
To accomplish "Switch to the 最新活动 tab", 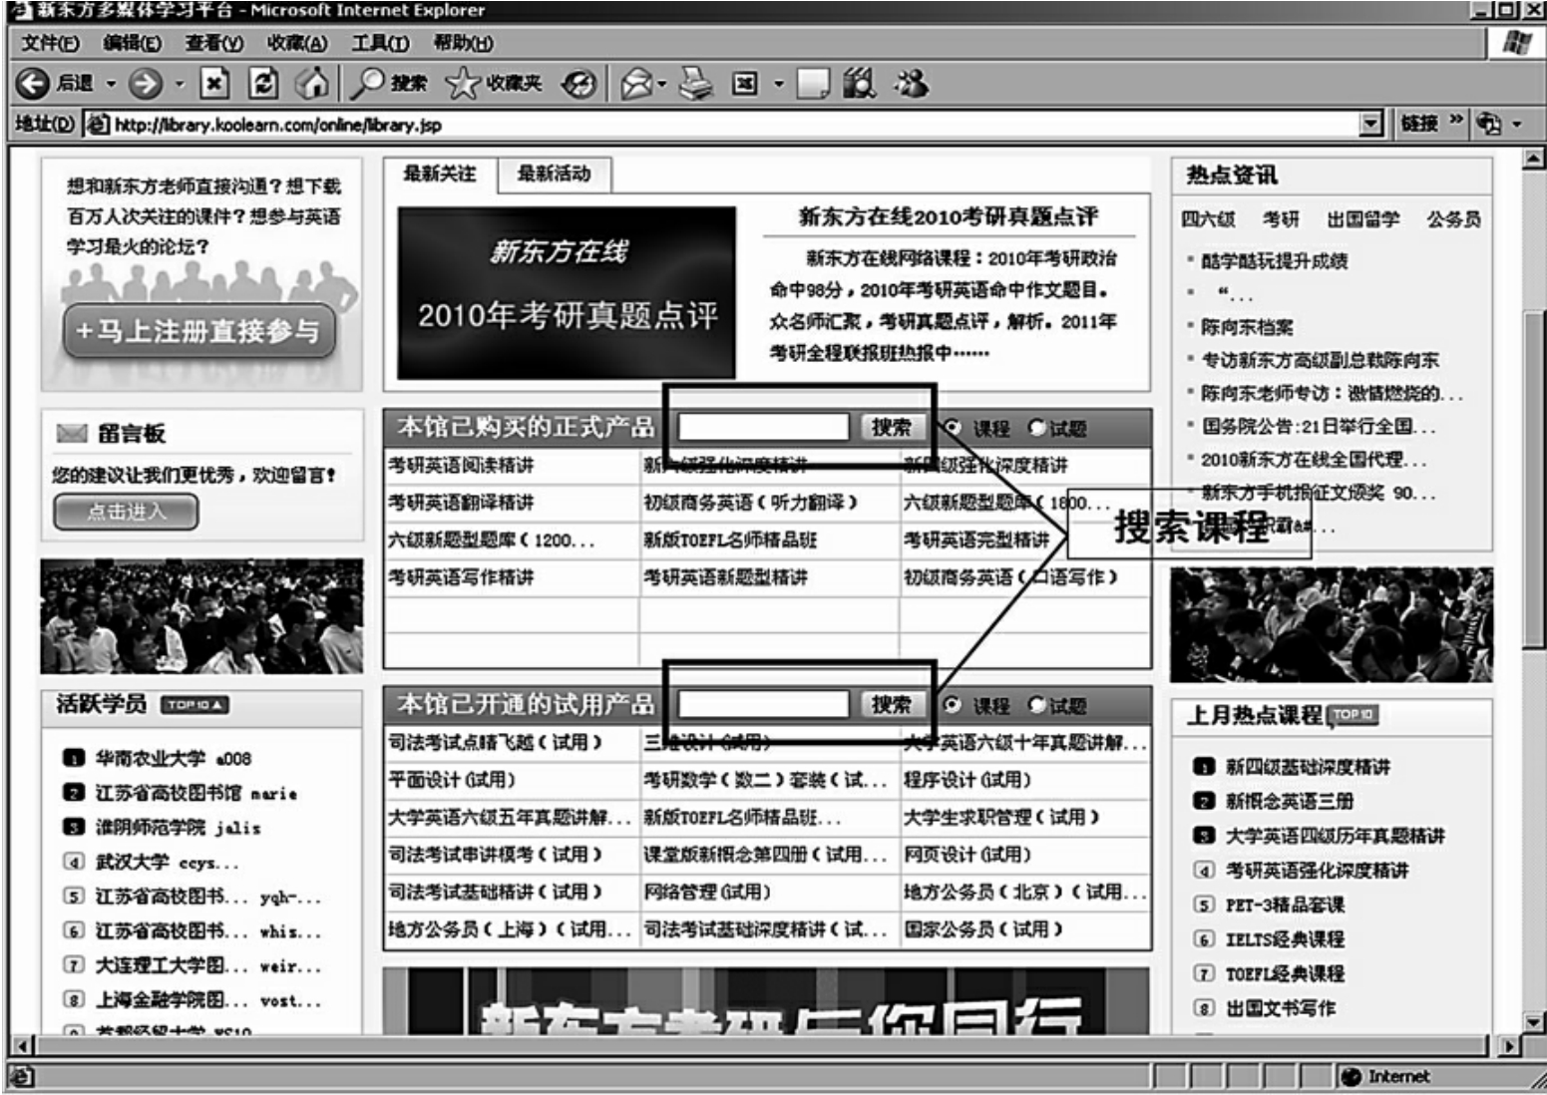I will click(x=555, y=174).
